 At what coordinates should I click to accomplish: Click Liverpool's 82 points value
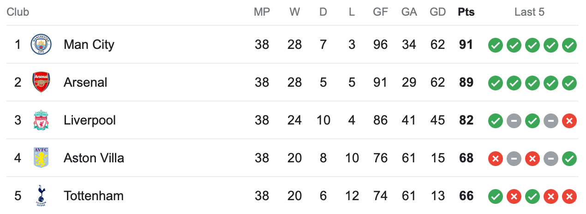pyautogui.click(x=466, y=120)
